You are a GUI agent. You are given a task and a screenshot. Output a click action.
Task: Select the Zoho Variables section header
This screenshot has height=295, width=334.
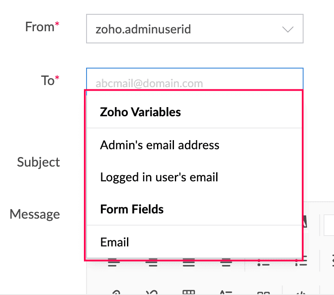click(x=140, y=112)
